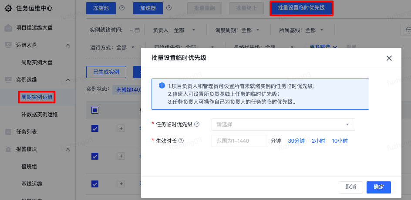Image resolution: width=411 pixels, height=200 pixels.
Task: Uncheck the first row checkbox
Action: pyautogui.click(x=95, y=128)
